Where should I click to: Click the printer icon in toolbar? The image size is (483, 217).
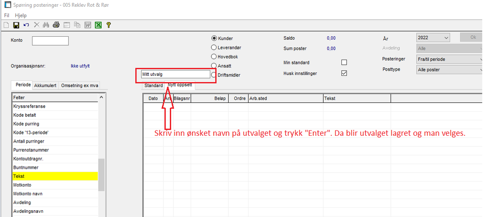56,25
